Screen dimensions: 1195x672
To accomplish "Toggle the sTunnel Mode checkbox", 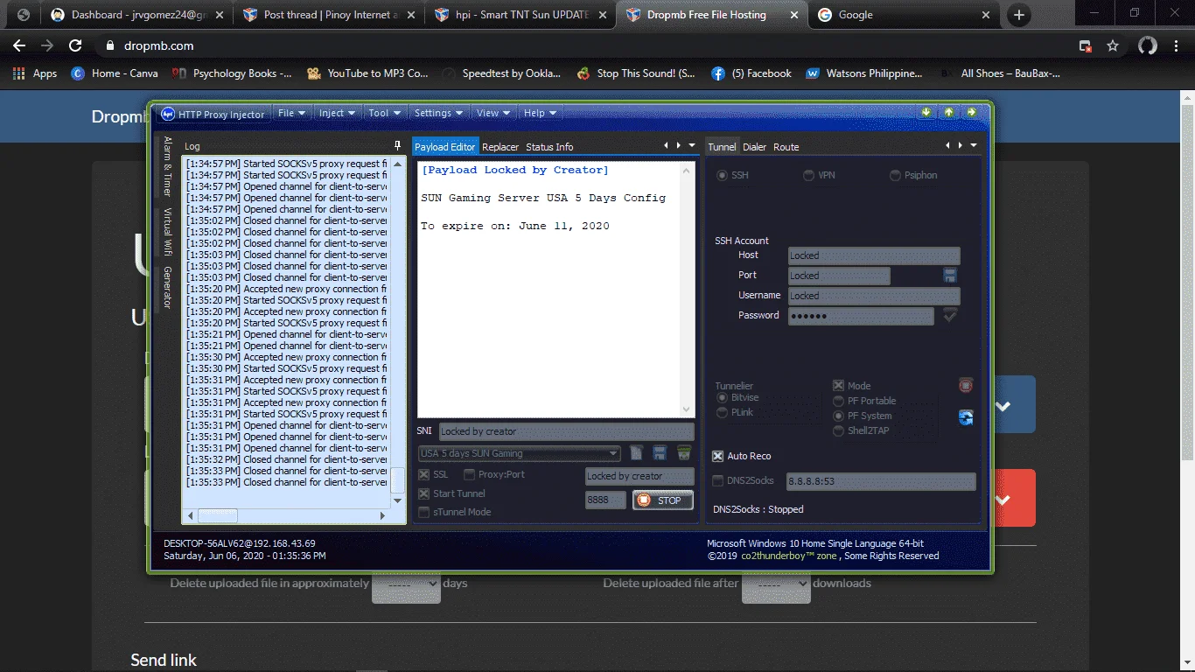I will [x=423, y=512].
